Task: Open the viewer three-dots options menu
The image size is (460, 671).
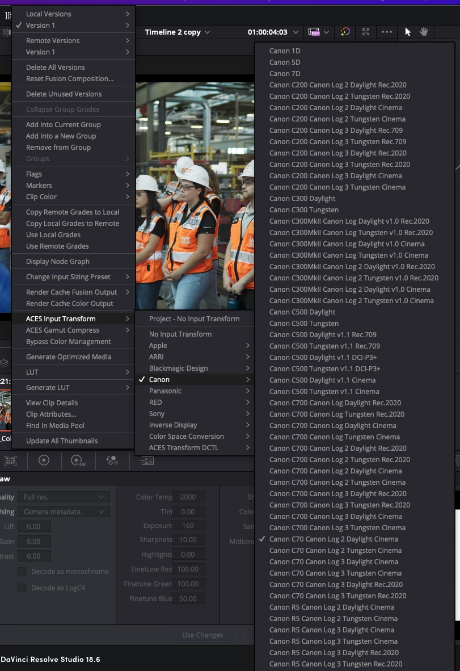Action: pyautogui.click(x=386, y=32)
